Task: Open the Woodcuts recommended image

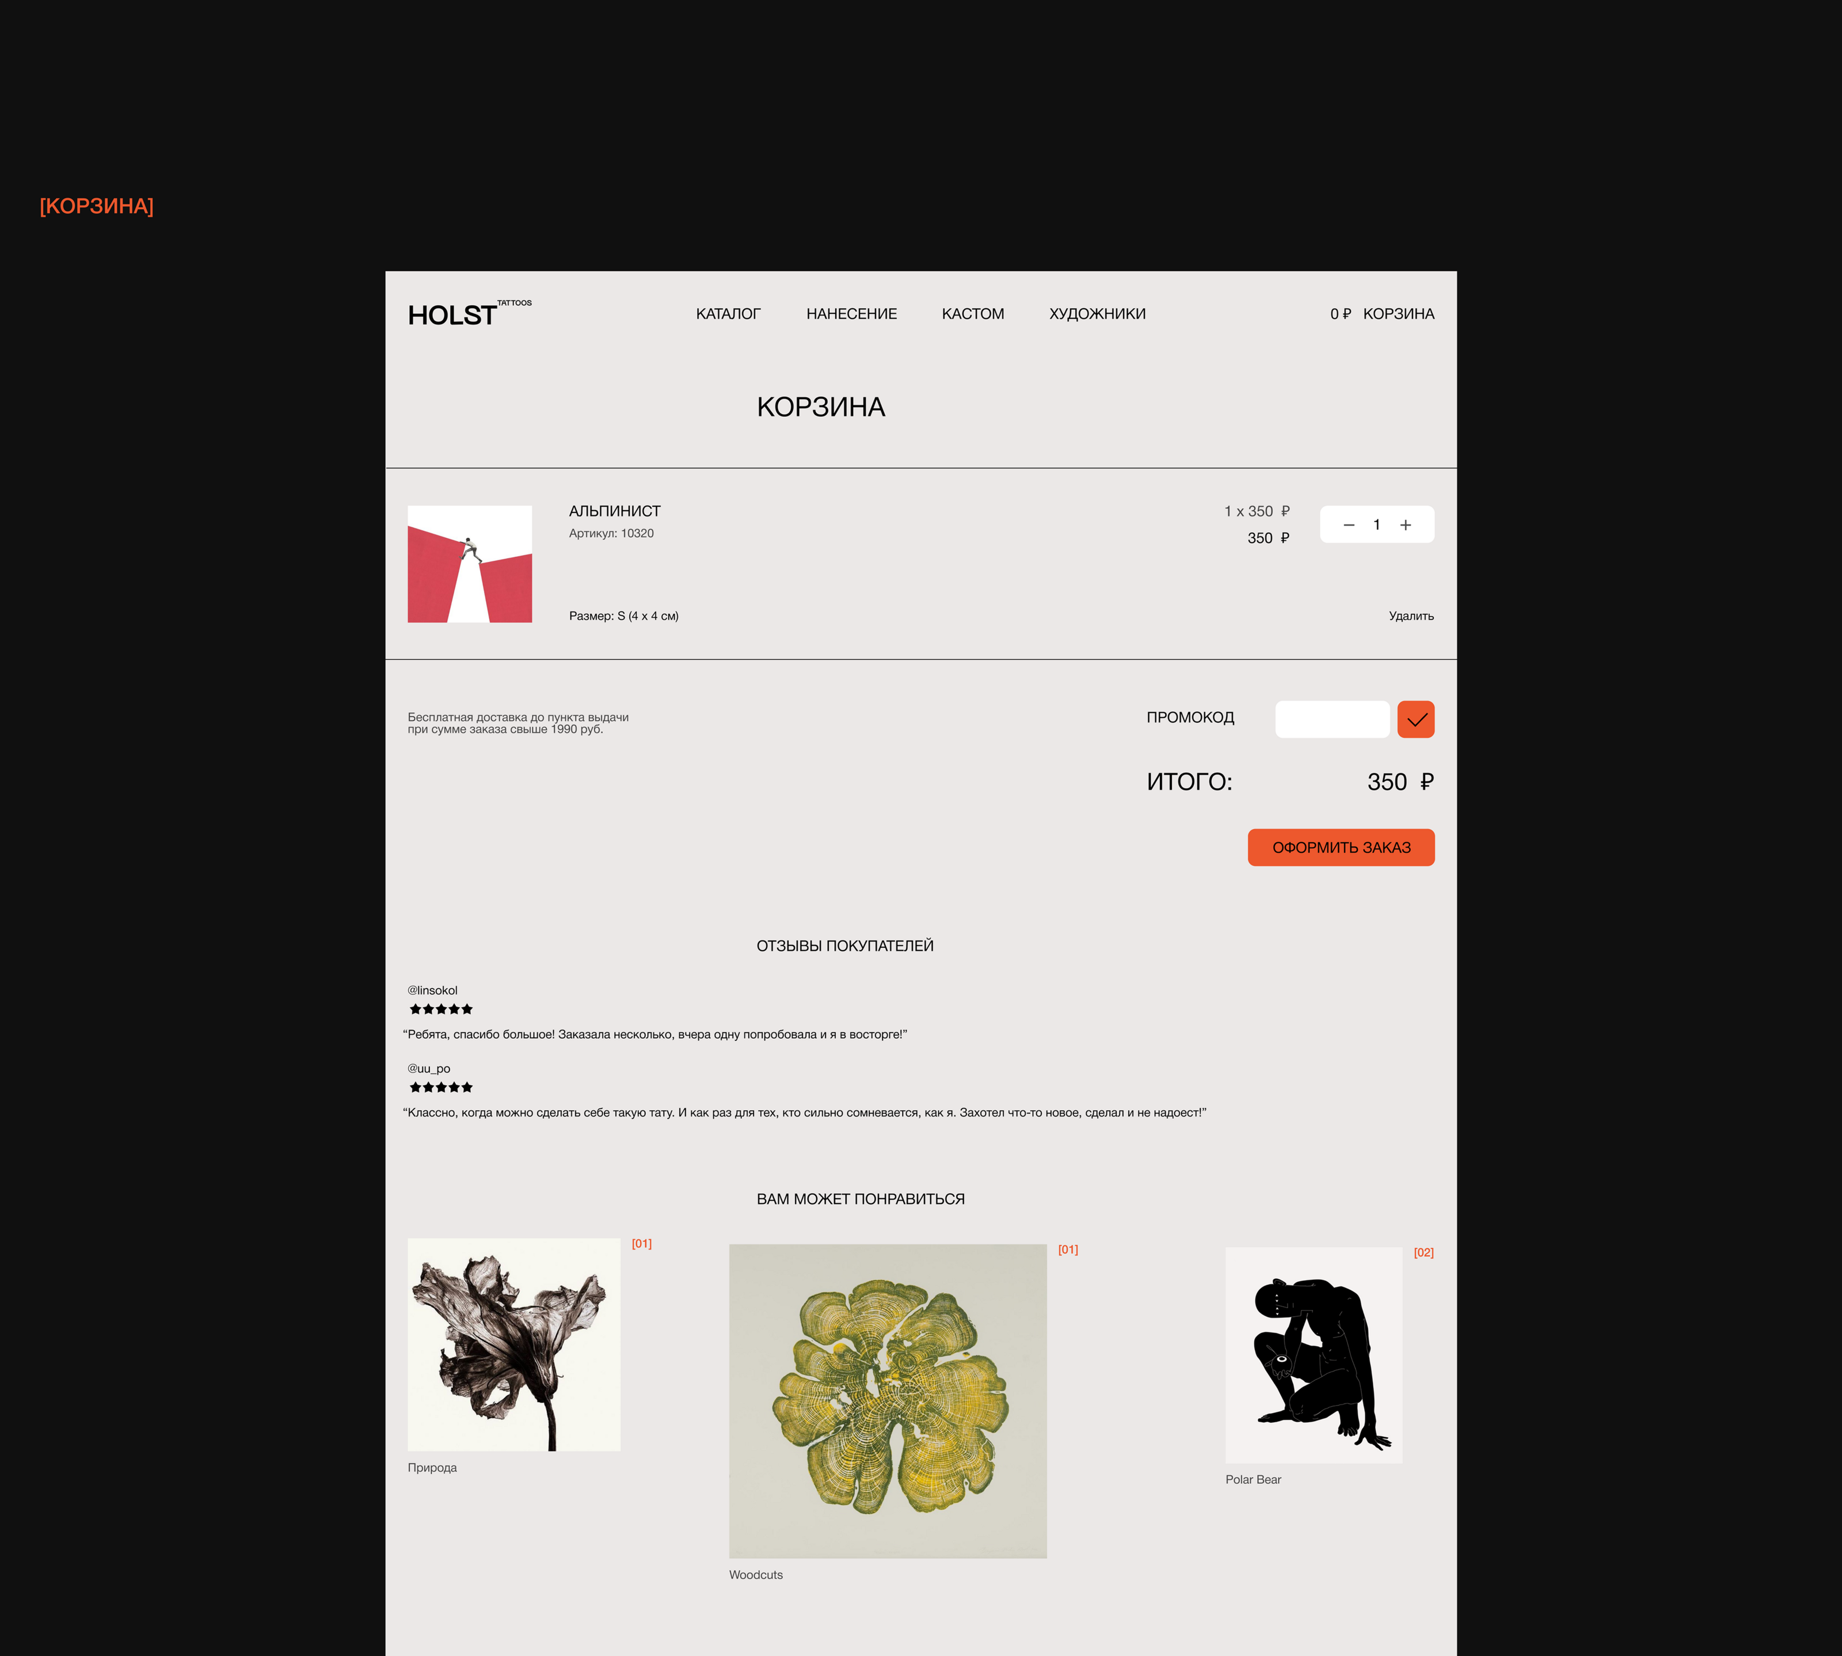Action: (888, 1401)
